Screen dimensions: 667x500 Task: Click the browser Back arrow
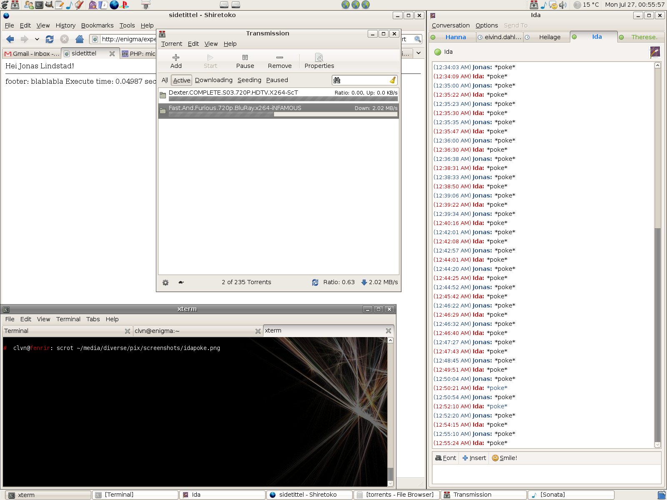pos(10,39)
